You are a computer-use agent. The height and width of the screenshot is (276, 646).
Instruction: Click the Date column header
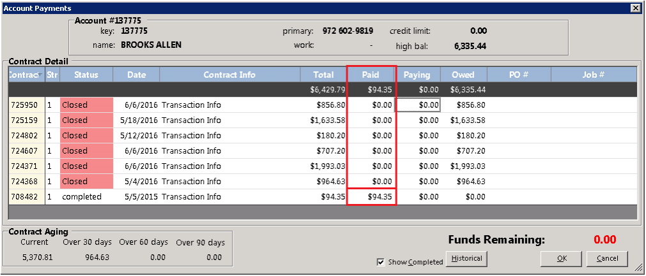click(x=136, y=75)
